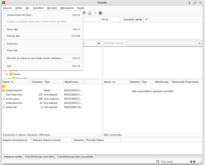Select the collection.bru file name
Image resolution: width=205 pixels, height=165 pixels.
(x=14, y=103)
